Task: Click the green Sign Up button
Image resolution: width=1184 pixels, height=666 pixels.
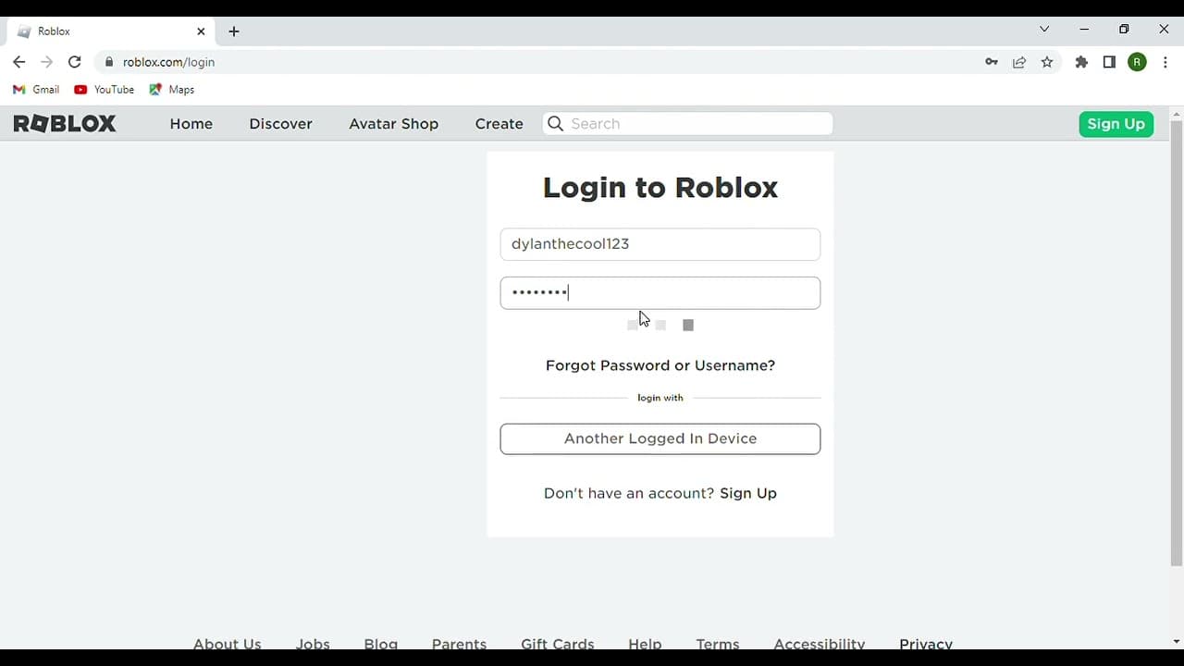Action: pyautogui.click(x=1116, y=124)
